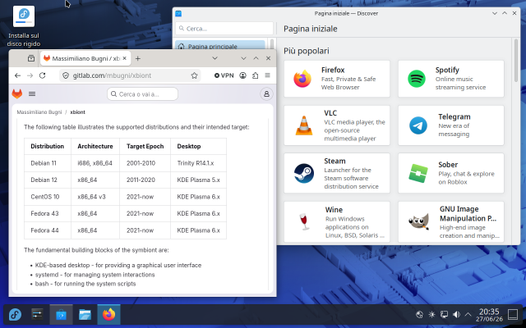Click the '2011-2020' table cell
Viewport: 526px width, 328px height.
pos(145,180)
